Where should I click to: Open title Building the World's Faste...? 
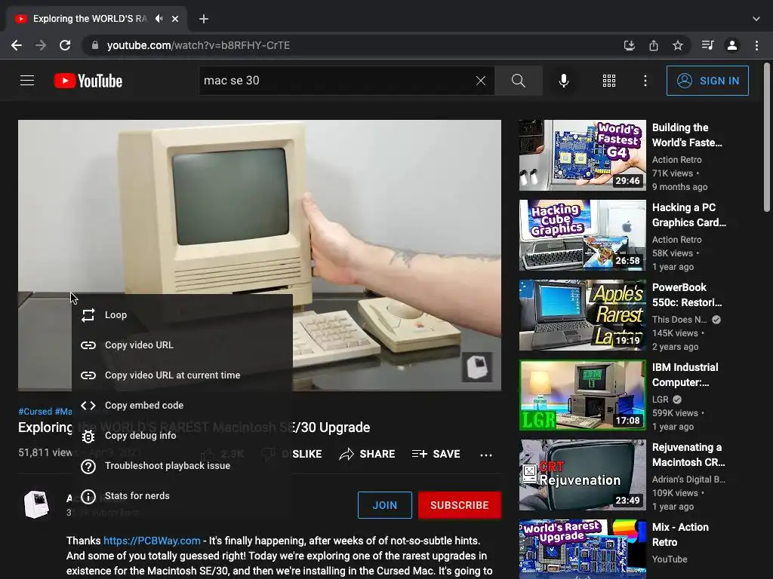click(x=687, y=135)
